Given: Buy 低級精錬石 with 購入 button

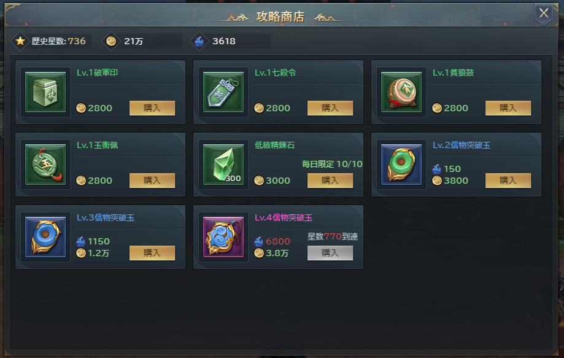Looking at the screenshot, I should click(330, 181).
